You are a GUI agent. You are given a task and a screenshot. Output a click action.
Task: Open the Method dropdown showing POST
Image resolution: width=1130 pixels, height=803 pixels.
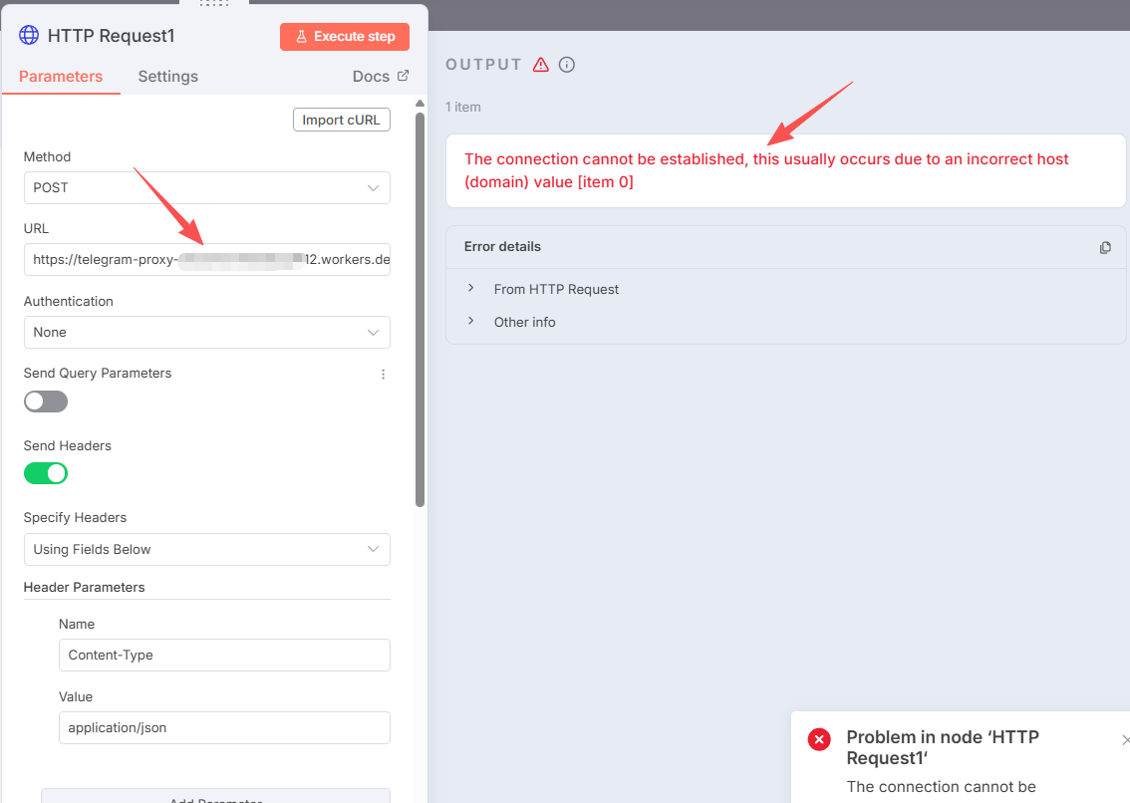pos(206,188)
